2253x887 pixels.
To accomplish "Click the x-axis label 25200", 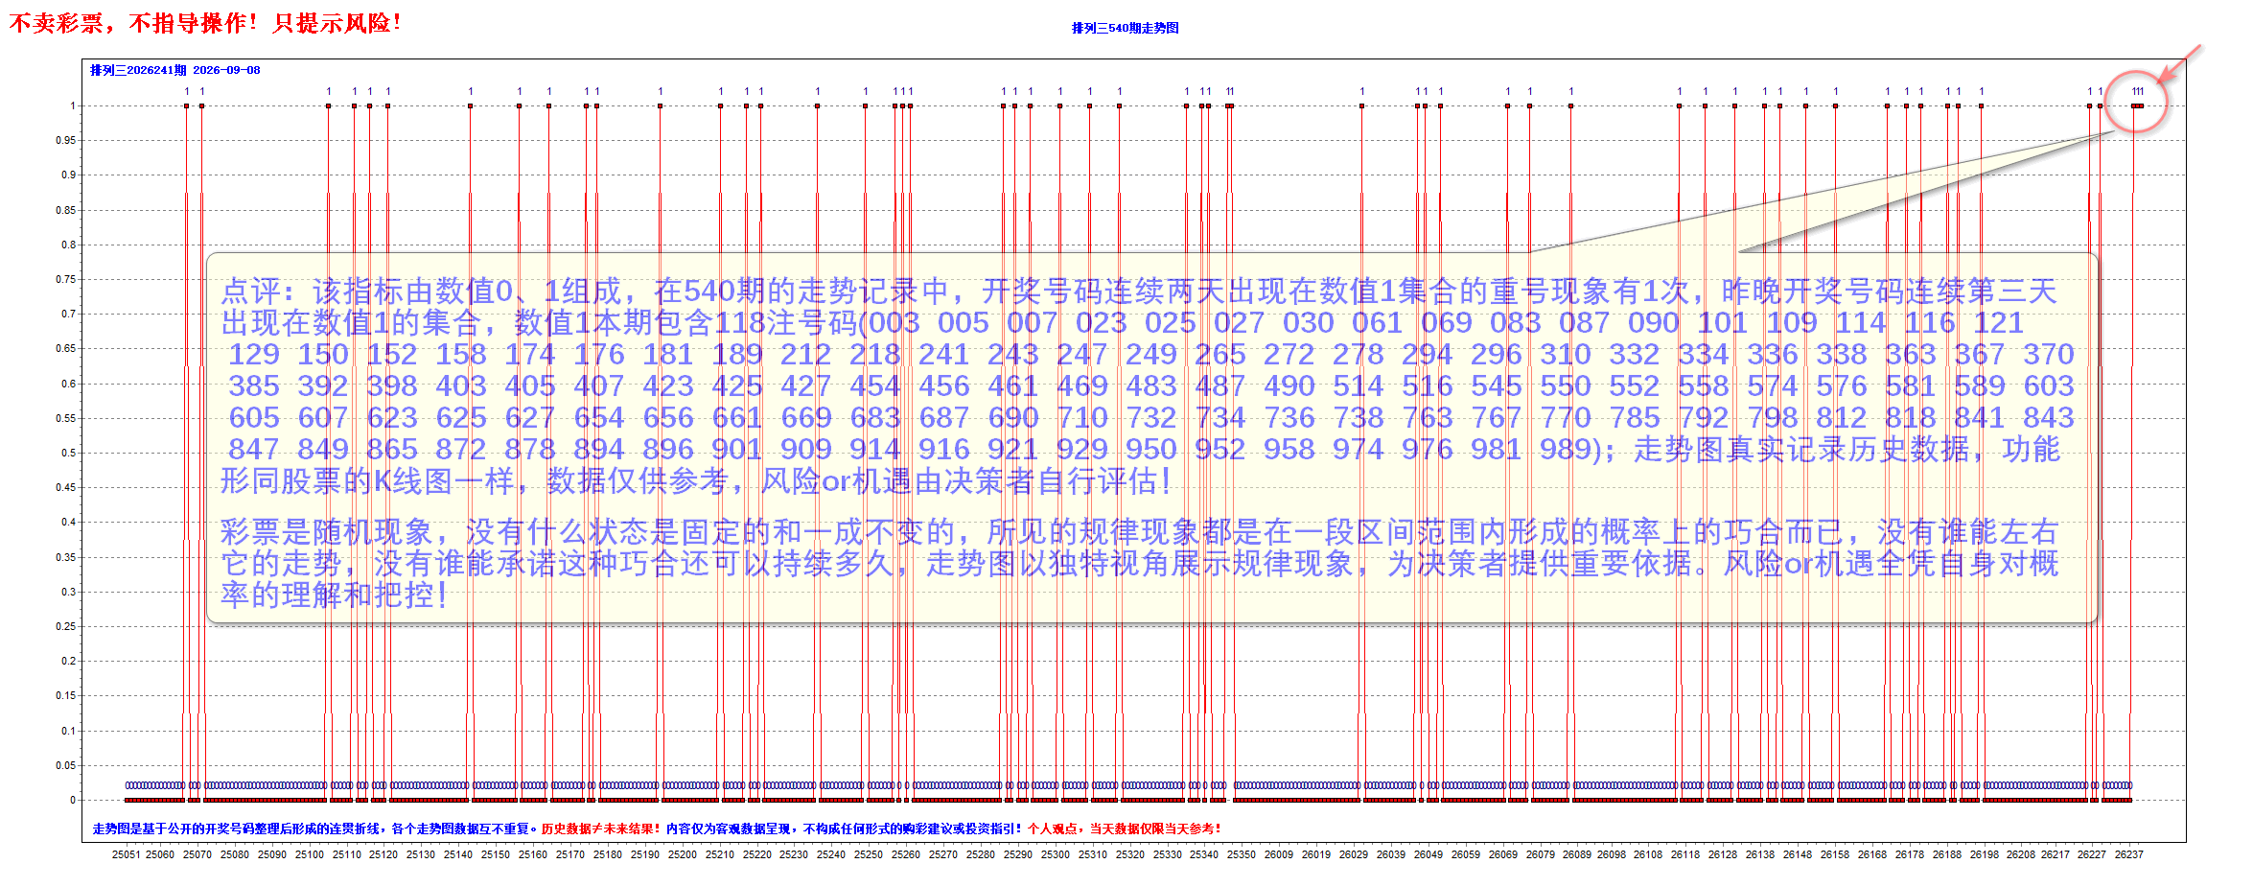I will coord(683,854).
